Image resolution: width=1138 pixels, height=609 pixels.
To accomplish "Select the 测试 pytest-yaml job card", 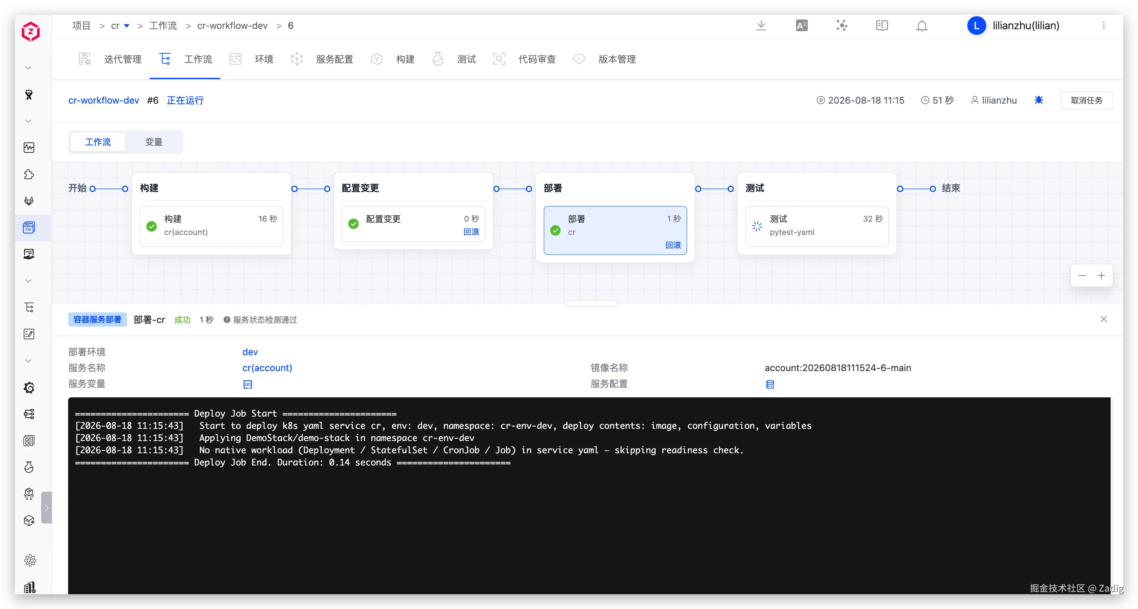I will pyautogui.click(x=817, y=226).
